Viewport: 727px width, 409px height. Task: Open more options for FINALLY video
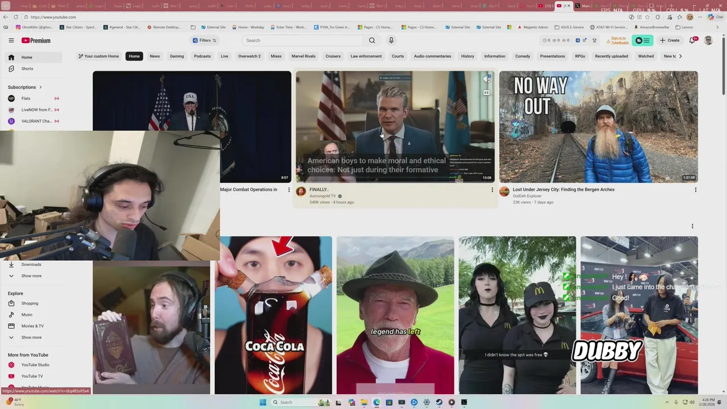click(492, 190)
